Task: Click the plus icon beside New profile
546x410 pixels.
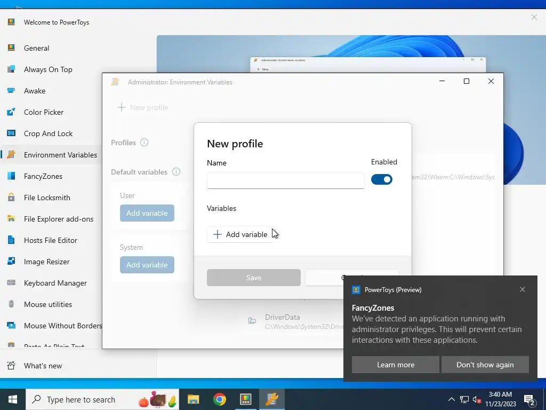Action: 122,107
